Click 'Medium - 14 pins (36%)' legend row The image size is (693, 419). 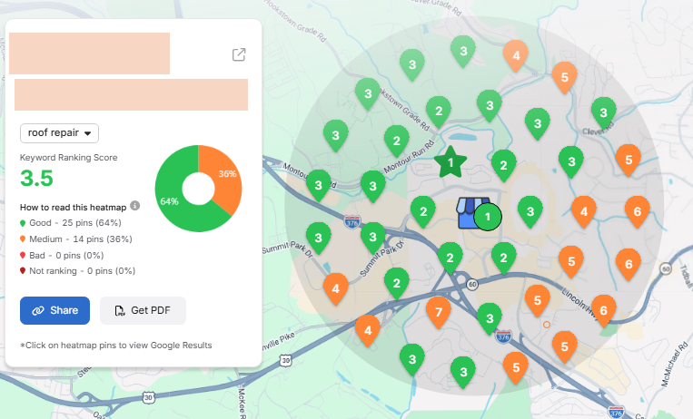coord(76,239)
